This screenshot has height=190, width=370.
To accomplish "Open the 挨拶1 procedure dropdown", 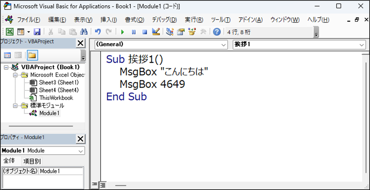I will [361, 45].
